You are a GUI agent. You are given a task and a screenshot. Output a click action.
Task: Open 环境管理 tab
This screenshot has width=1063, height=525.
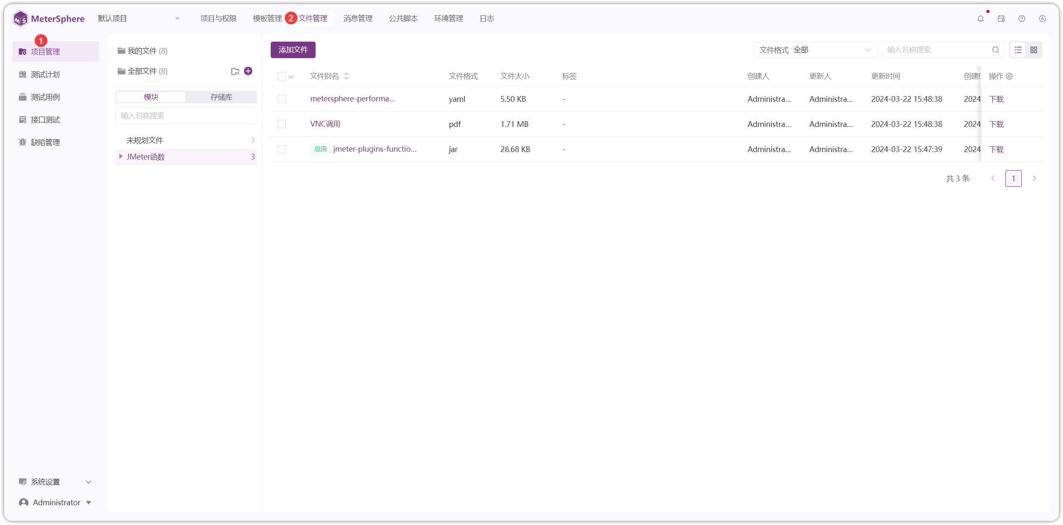click(x=449, y=19)
